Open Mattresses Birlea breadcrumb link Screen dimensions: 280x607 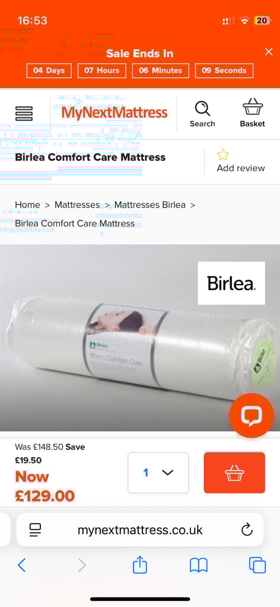pyautogui.click(x=150, y=205)
